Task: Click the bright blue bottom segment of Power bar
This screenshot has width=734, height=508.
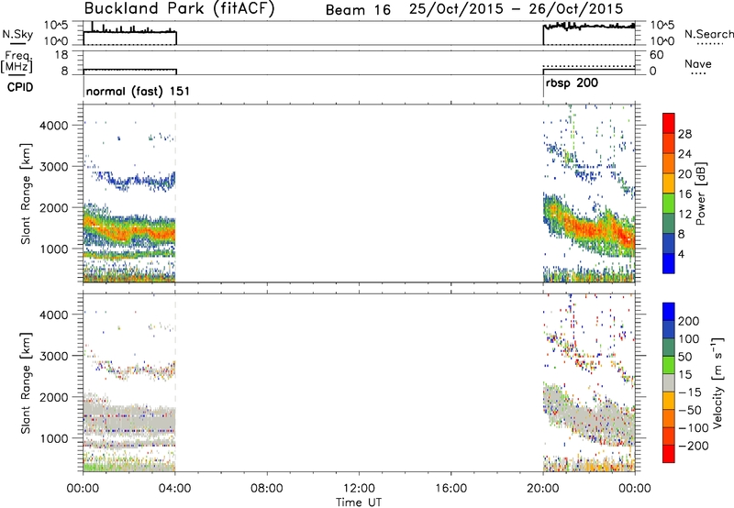Action: [669, 263]
